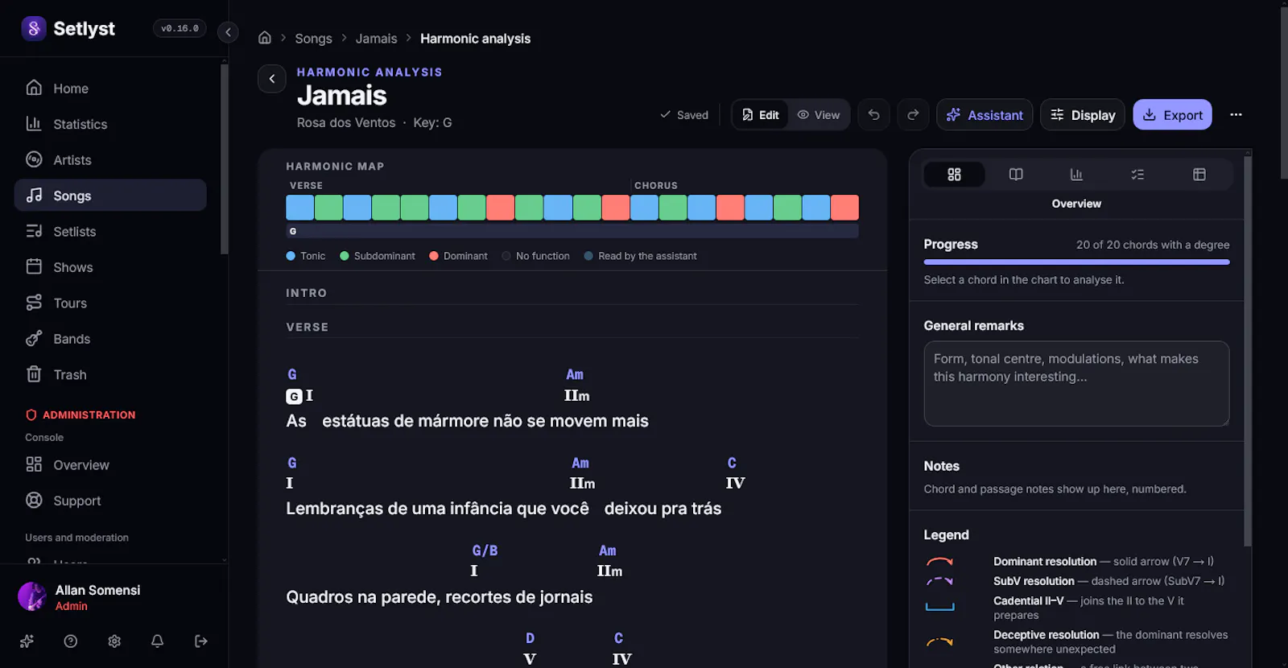Switch to View mode
Viewport: 1288px width, 668px height.
819,115
